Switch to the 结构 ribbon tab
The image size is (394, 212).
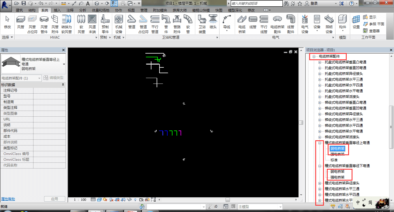click(32, 10)
